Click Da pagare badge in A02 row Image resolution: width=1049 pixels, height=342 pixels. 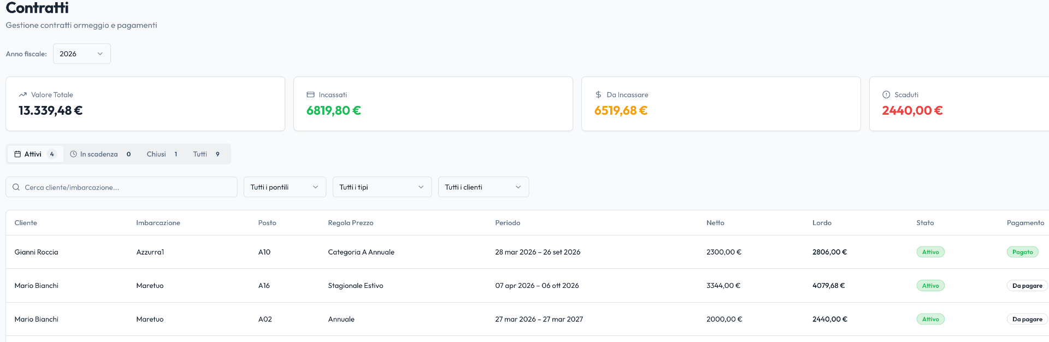point(1027,319)
